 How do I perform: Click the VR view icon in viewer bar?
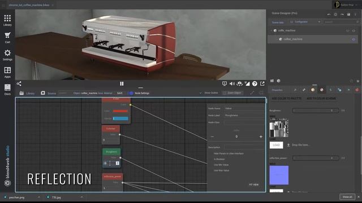[x=240, y=83]
